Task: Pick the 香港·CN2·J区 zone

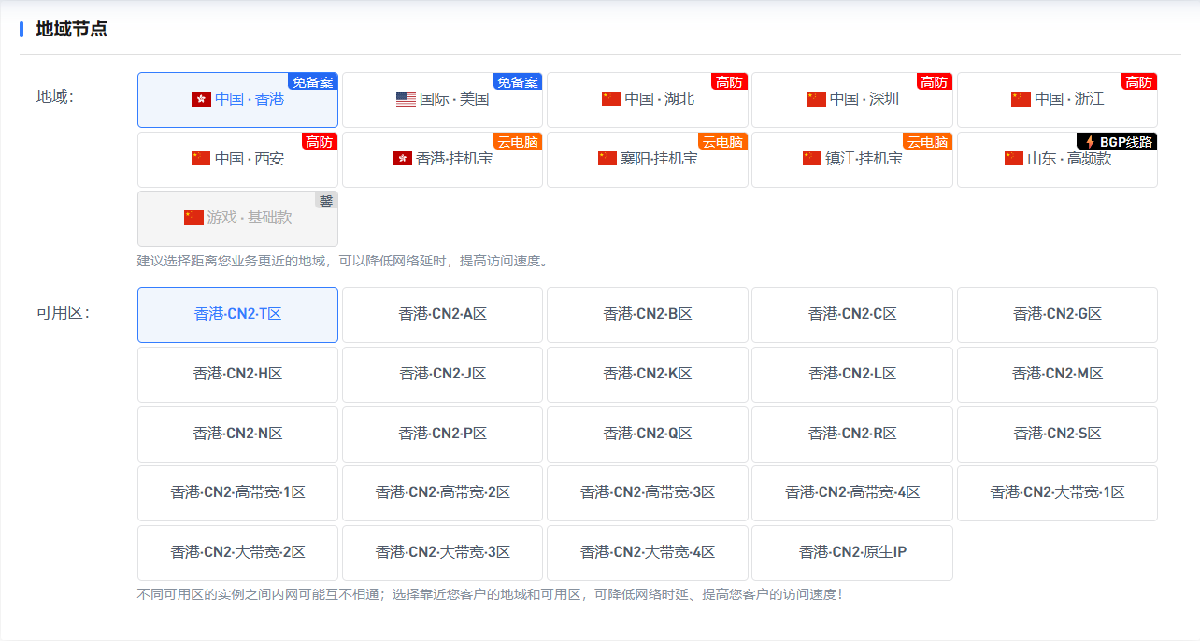Action: point(442,375)
